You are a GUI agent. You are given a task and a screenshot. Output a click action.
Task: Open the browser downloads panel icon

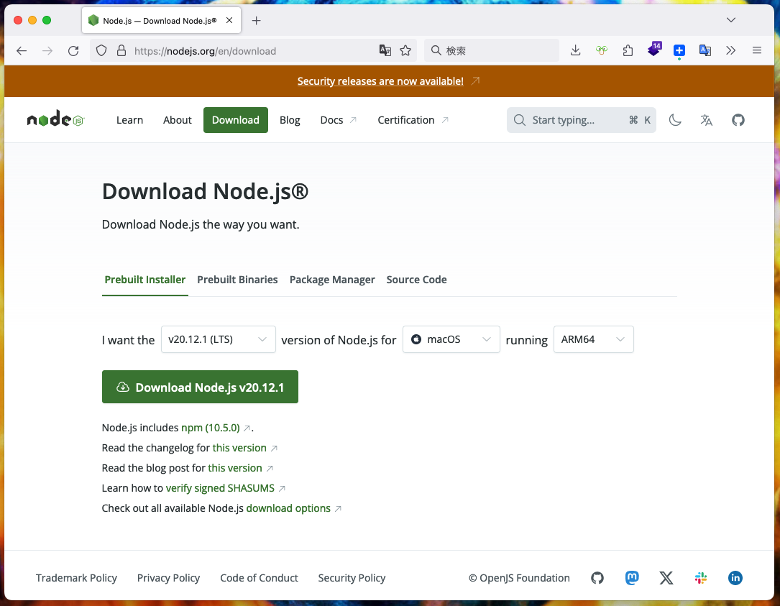coord(576,50)
